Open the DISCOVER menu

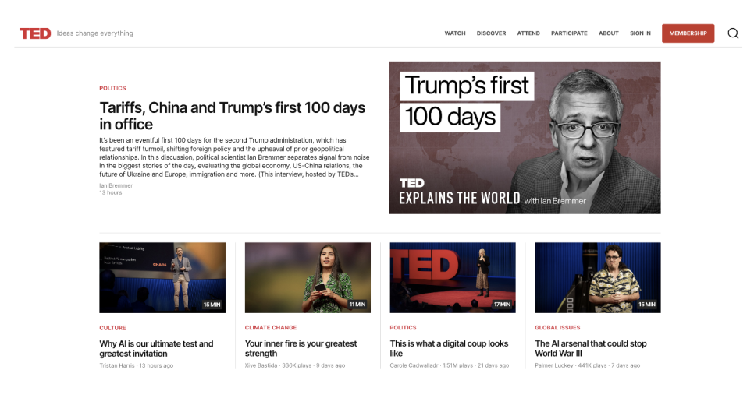point(491,33)
